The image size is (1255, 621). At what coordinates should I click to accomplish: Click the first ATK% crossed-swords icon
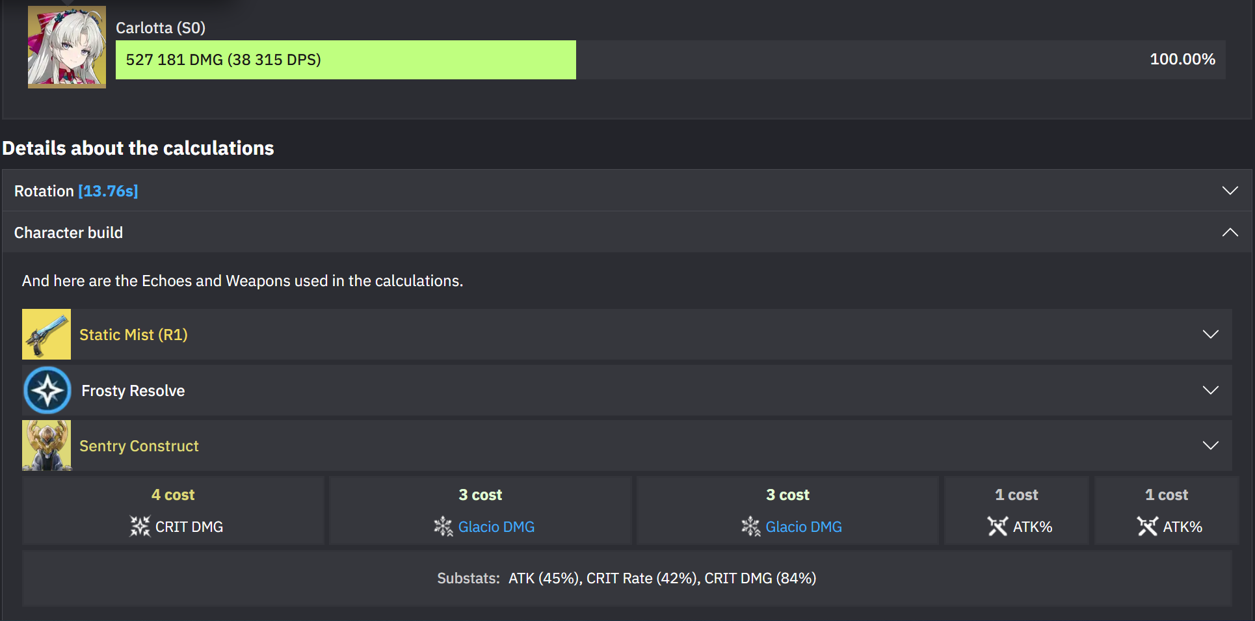[997, 526]
